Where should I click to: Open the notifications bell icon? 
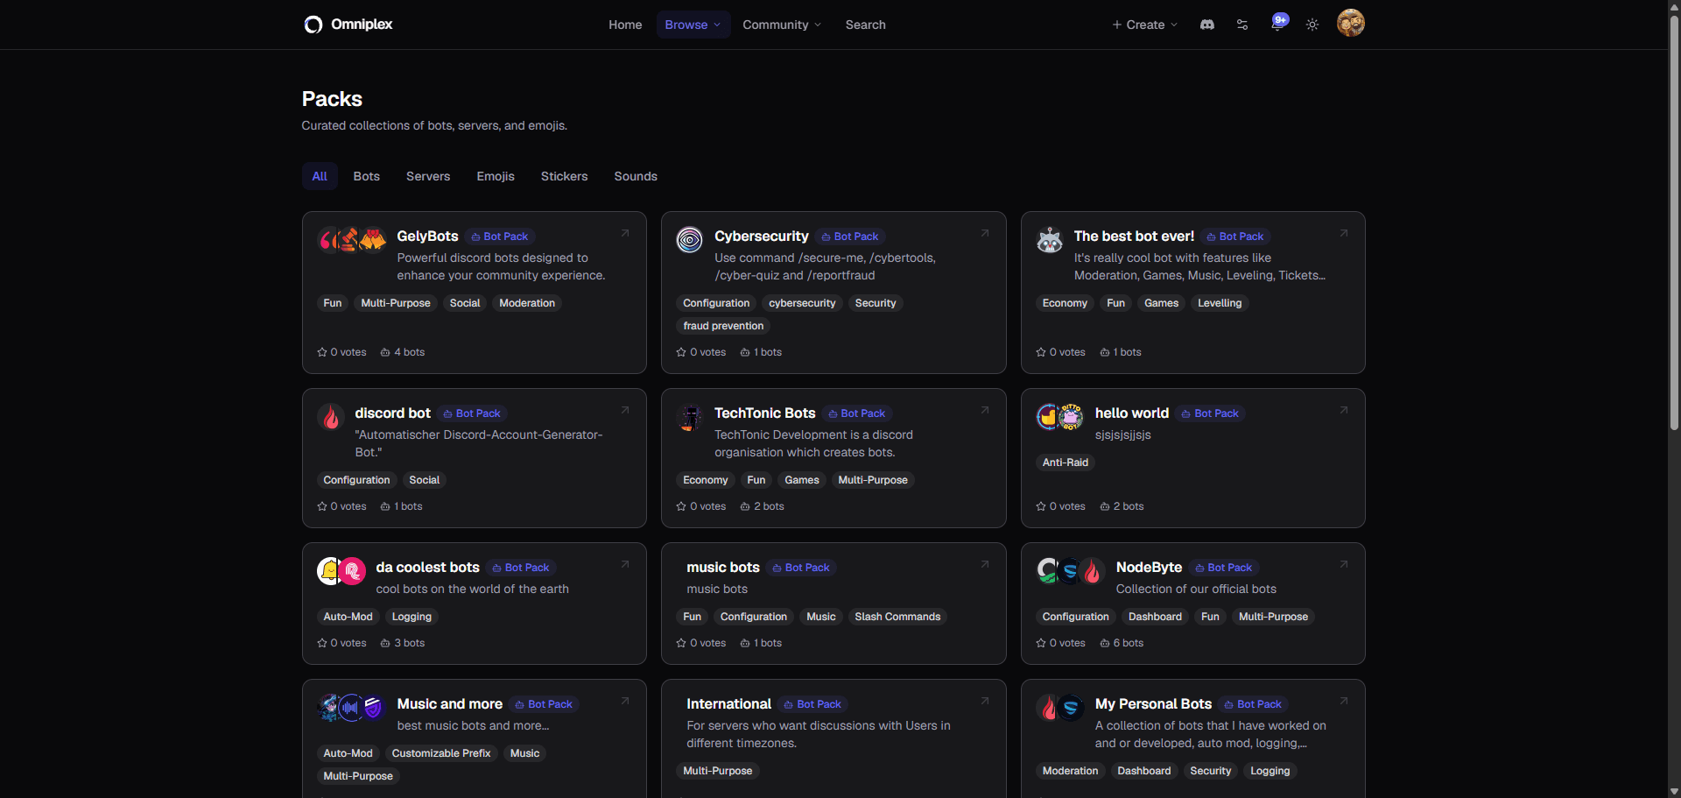click(x=1277, y=24)
